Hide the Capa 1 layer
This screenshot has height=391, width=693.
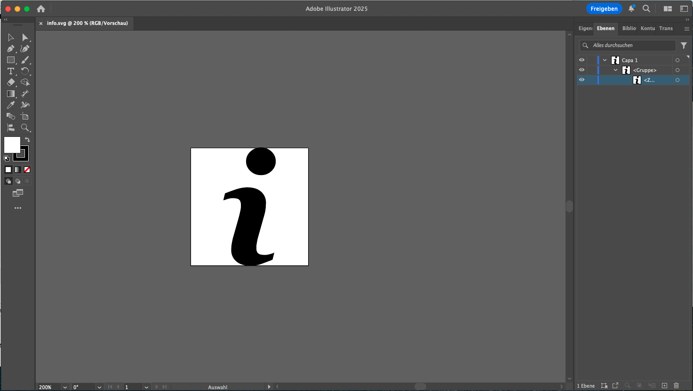pos(582,60)
